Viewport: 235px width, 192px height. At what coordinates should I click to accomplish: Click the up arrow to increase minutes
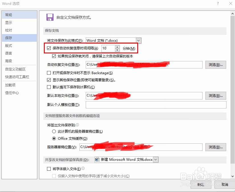coord(117,47)
